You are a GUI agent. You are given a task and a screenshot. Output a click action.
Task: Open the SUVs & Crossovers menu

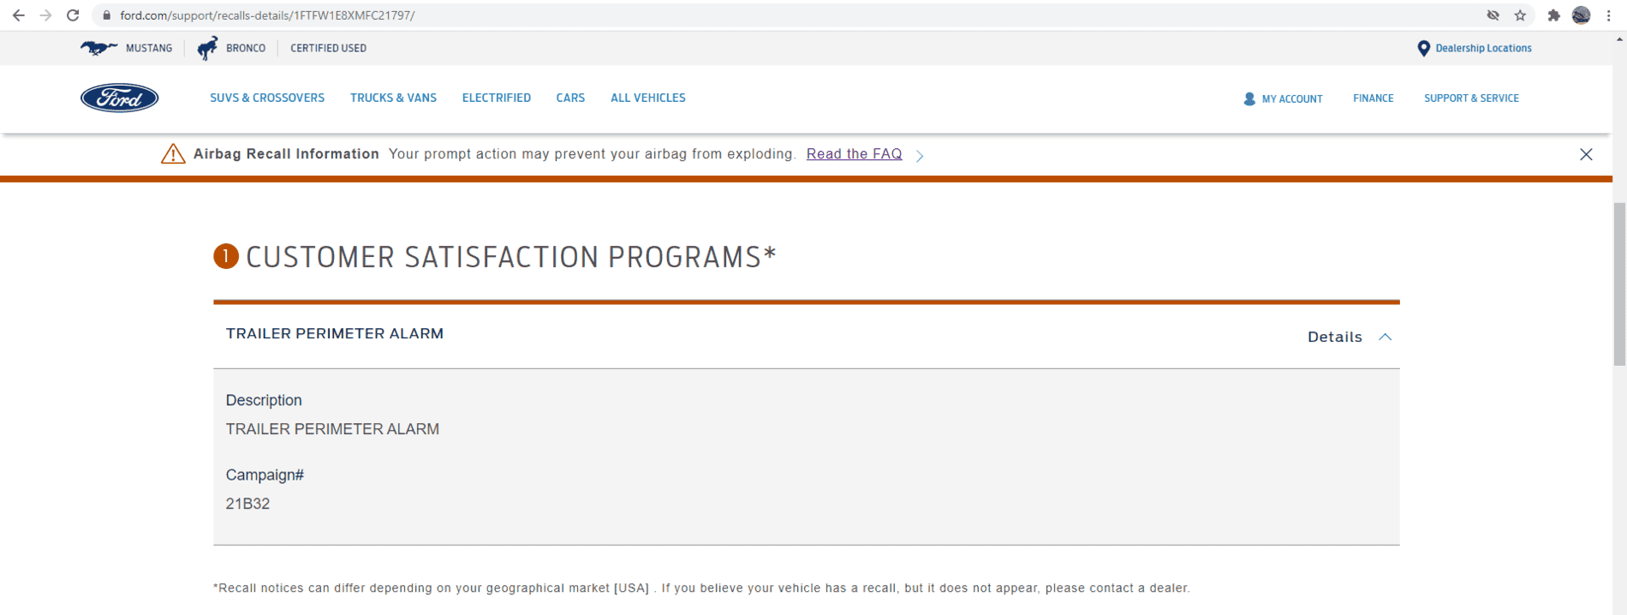pyautogui.click(x=267, y=98)
